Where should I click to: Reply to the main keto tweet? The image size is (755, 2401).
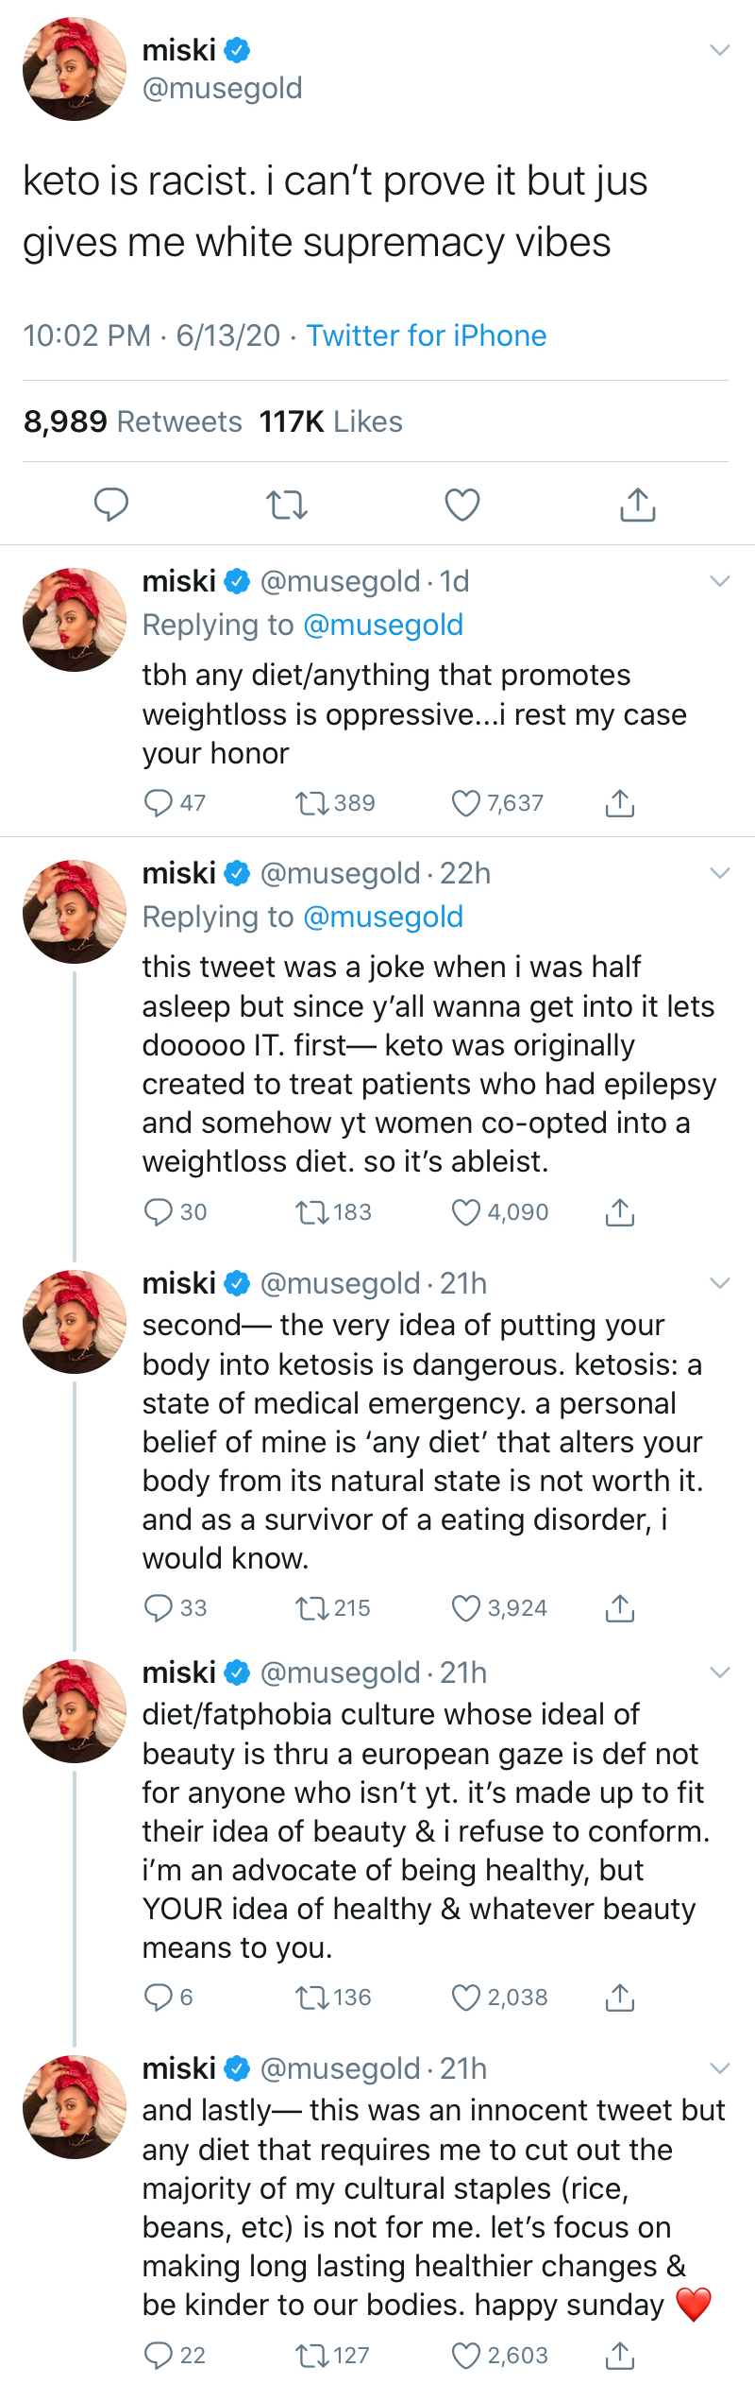(111, 506)
